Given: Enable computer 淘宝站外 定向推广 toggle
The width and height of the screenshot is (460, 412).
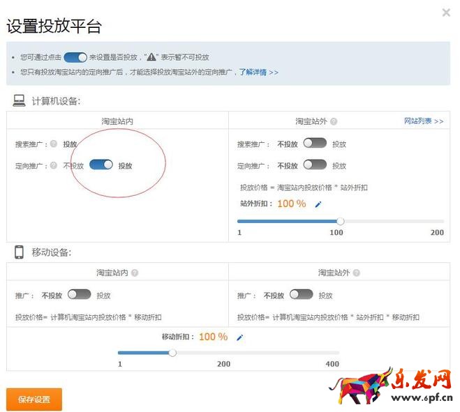Looking at the screenshot, I should coord(315,165).
